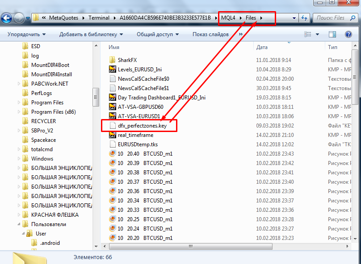Collapse the Пользователи tree node

(19, 224)
